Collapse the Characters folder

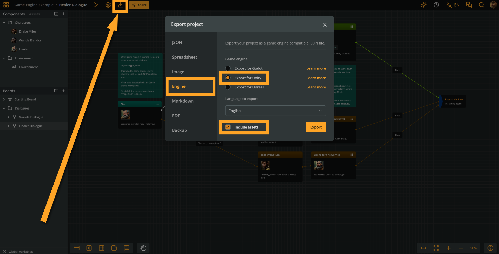[x=4, y=23]
